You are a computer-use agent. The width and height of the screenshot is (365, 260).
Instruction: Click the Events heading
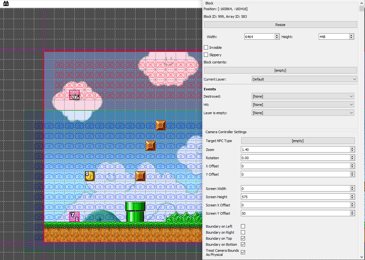(x=210, y=89)
